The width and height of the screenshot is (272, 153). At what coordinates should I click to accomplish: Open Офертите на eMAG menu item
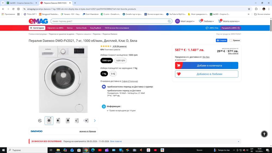[55, 28]
